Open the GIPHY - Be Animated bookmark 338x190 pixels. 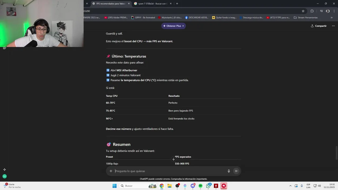pos(143,18)
